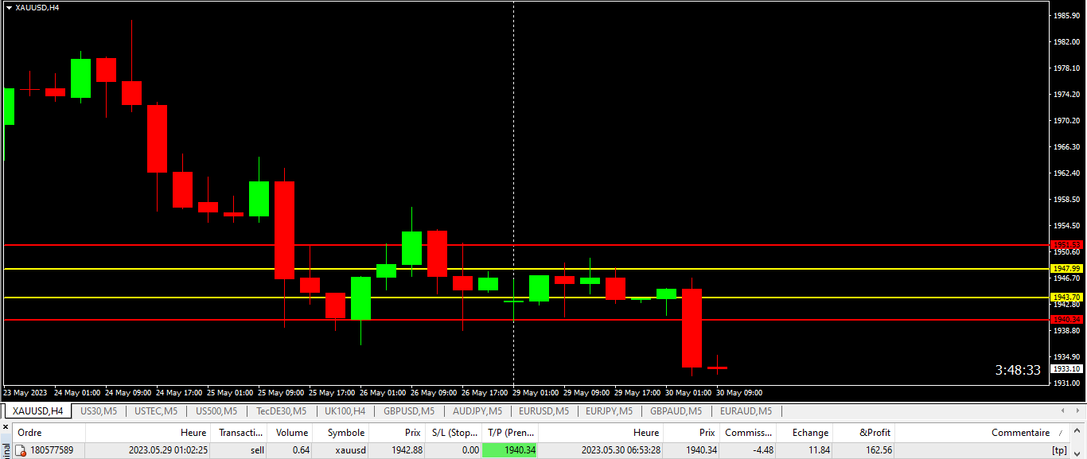
Task: Click the 1942.88 open price cell
Action: point(397,450)
